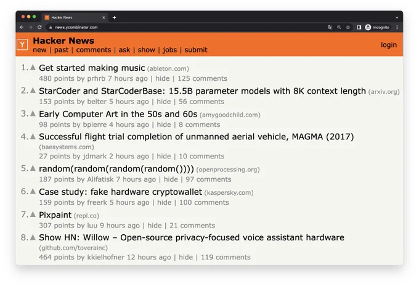Image resolution: width=419 pixels, height=286 pixels.
Task: Click the (github.com/toverainc) site link
Action: click(73, 248)
